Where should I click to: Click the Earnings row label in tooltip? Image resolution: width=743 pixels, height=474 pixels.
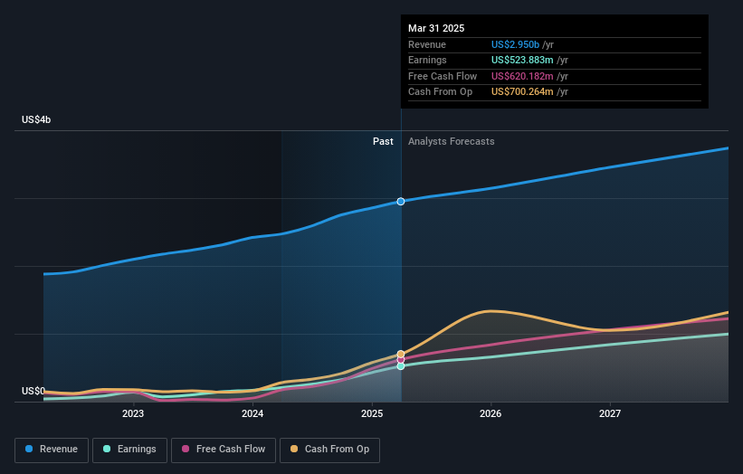coord(427,60)
